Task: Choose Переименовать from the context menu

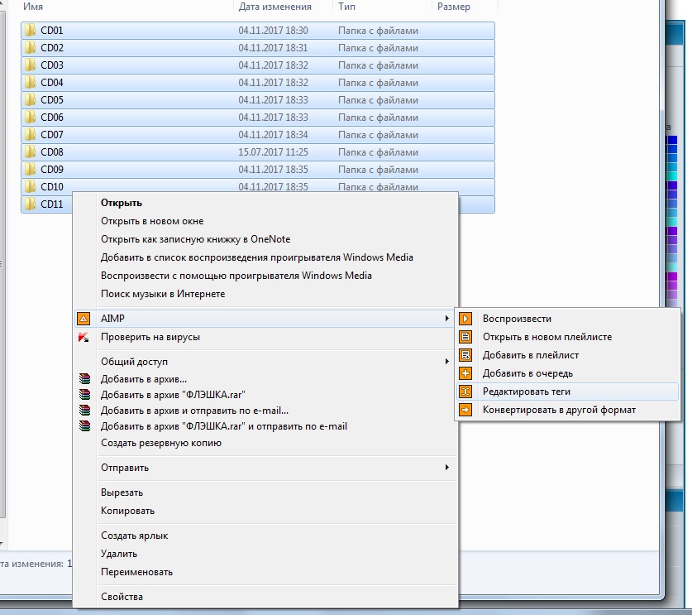Action: [136, 572]
